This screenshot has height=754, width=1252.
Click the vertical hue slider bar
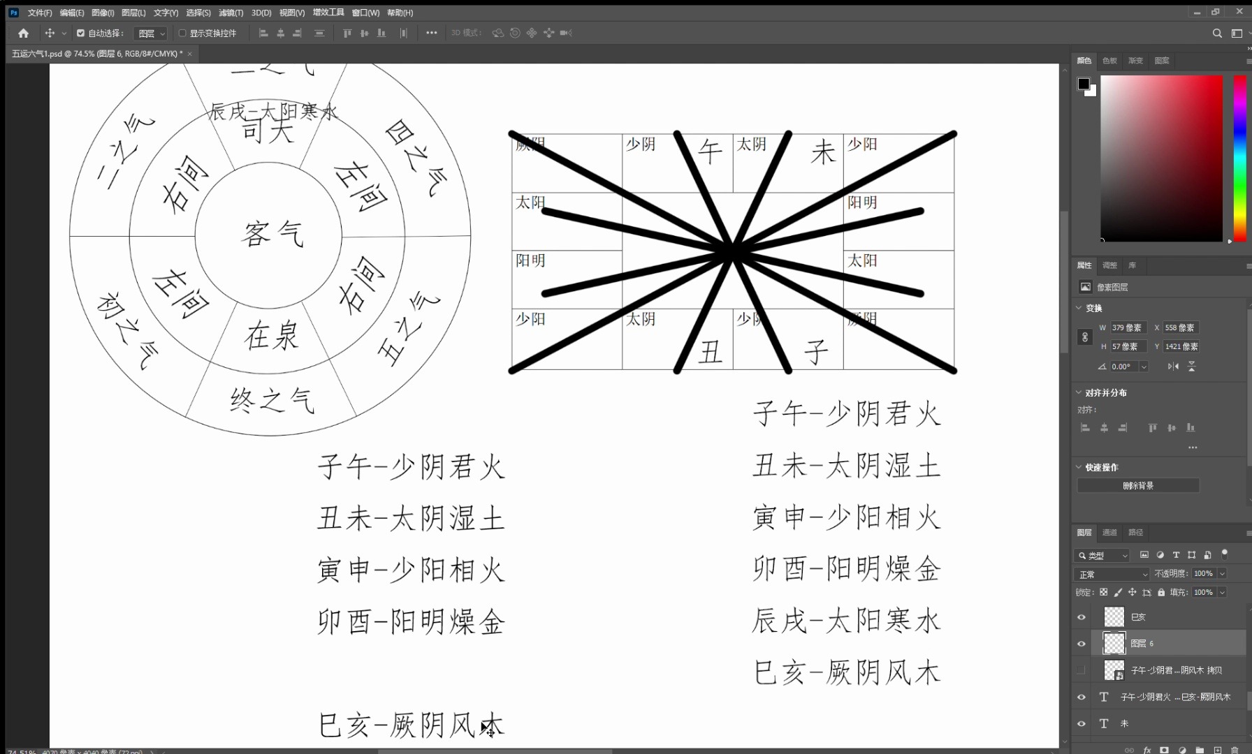pyautogui.click(x=1240, y=158)
